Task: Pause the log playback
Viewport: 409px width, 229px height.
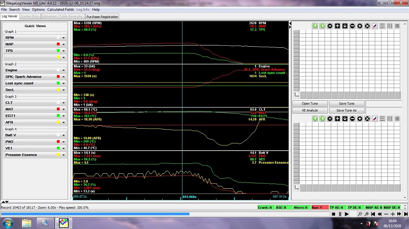Action: pos(340,214)
